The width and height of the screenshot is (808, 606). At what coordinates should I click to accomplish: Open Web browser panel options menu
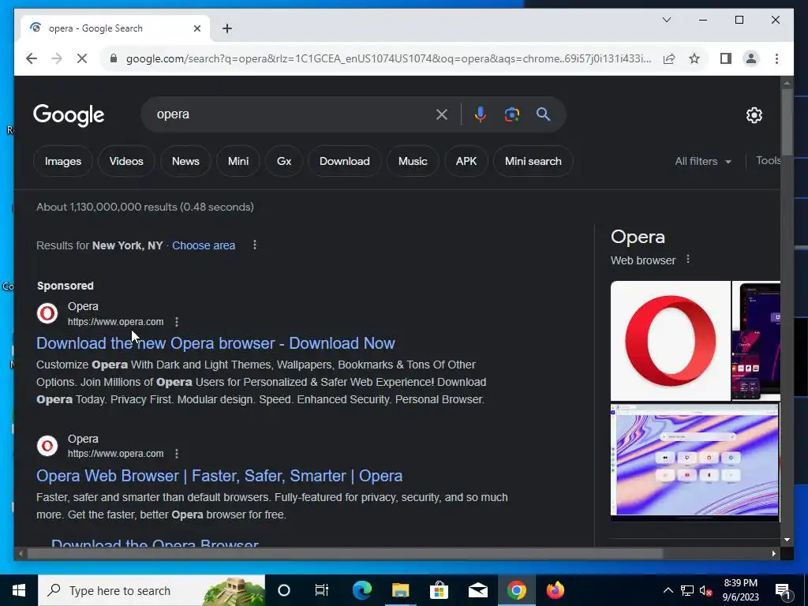688,260
